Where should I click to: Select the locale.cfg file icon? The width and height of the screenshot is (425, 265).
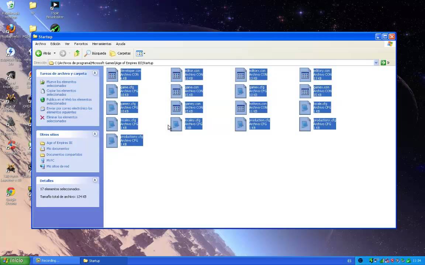coord(305,107)
